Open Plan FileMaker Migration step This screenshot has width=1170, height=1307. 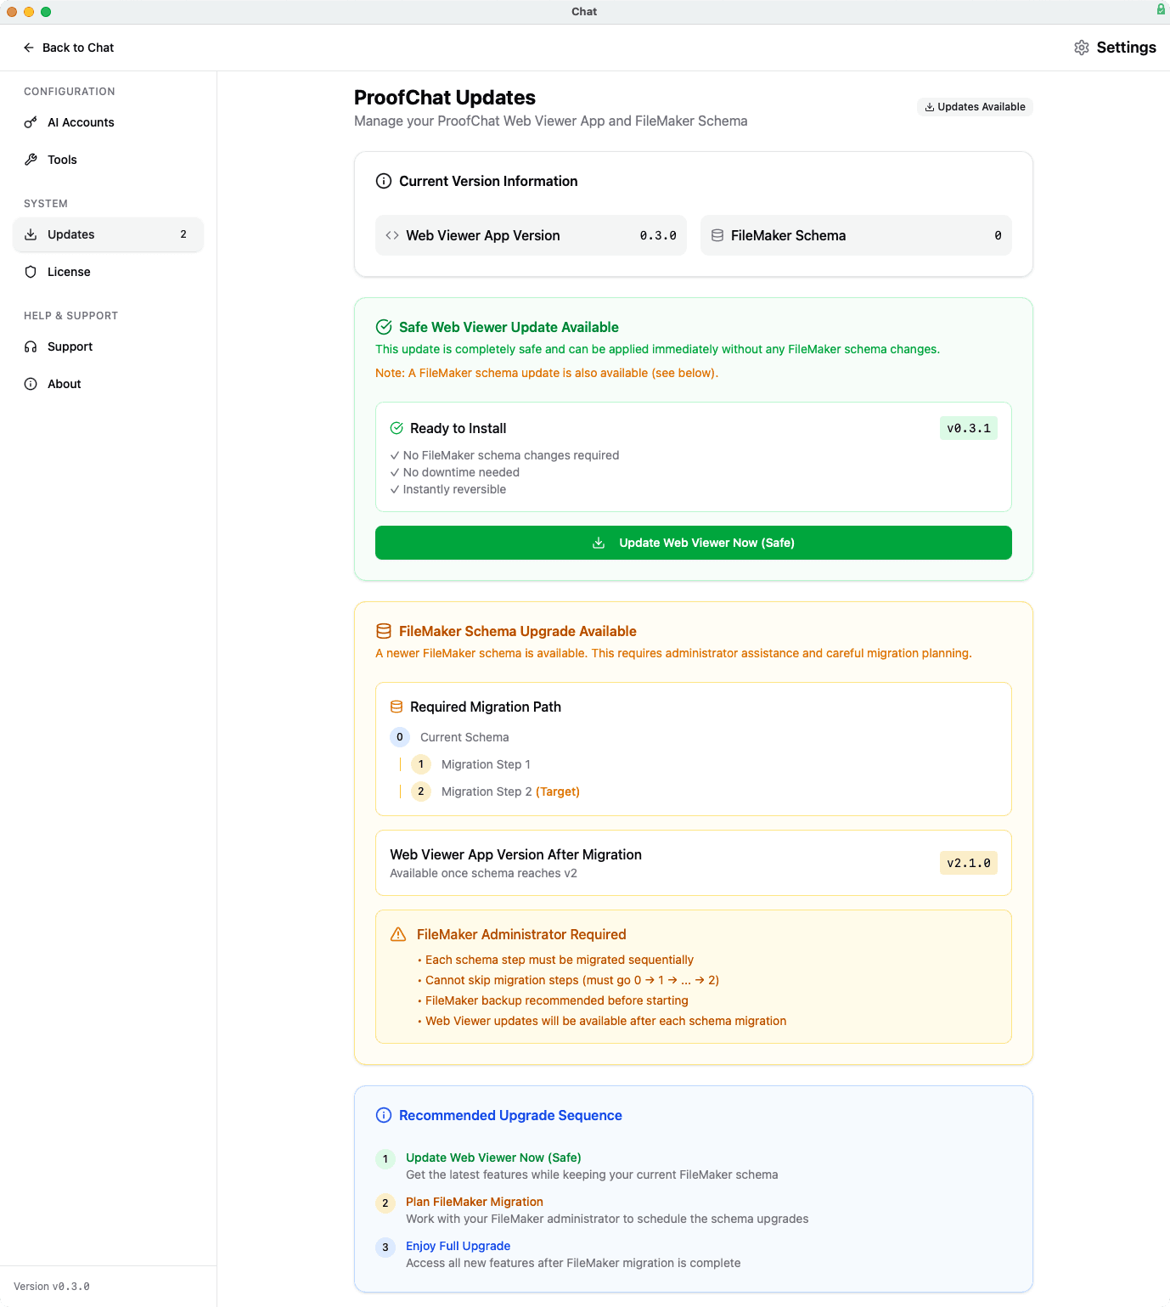pos(474,1202)
